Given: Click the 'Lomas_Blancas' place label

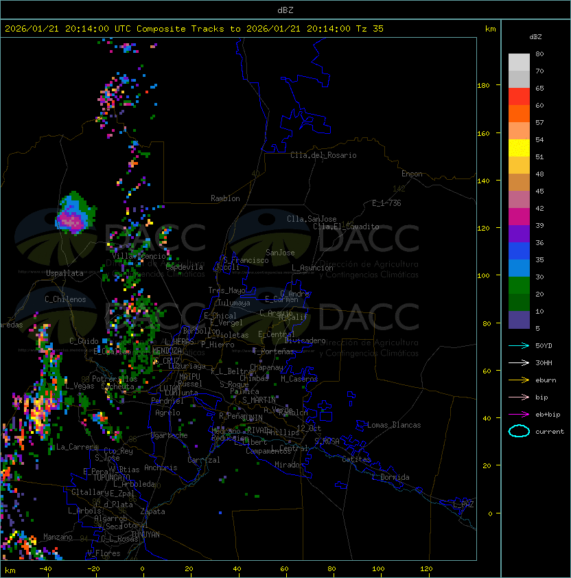Looking at the screenshot, I should pyautogui.click(x=394, y=425).
